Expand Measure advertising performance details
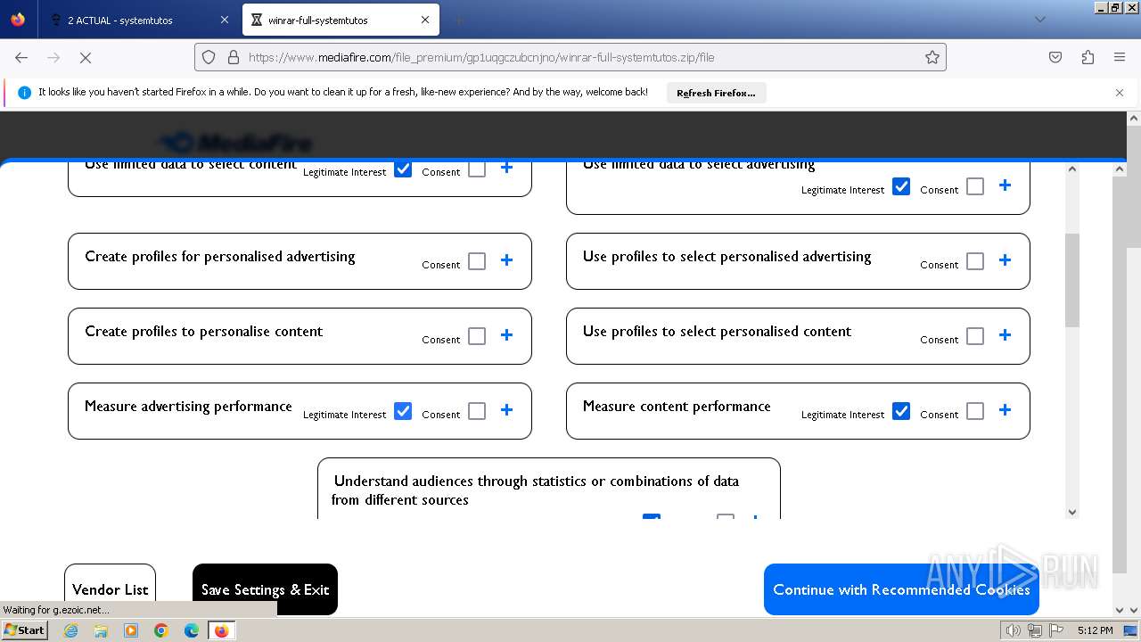1141x642 pixels. (506, 410)
